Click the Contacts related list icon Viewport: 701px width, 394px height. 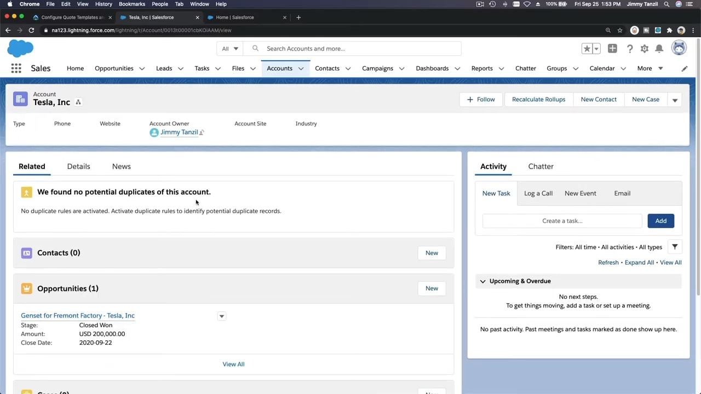pos(26,253)
